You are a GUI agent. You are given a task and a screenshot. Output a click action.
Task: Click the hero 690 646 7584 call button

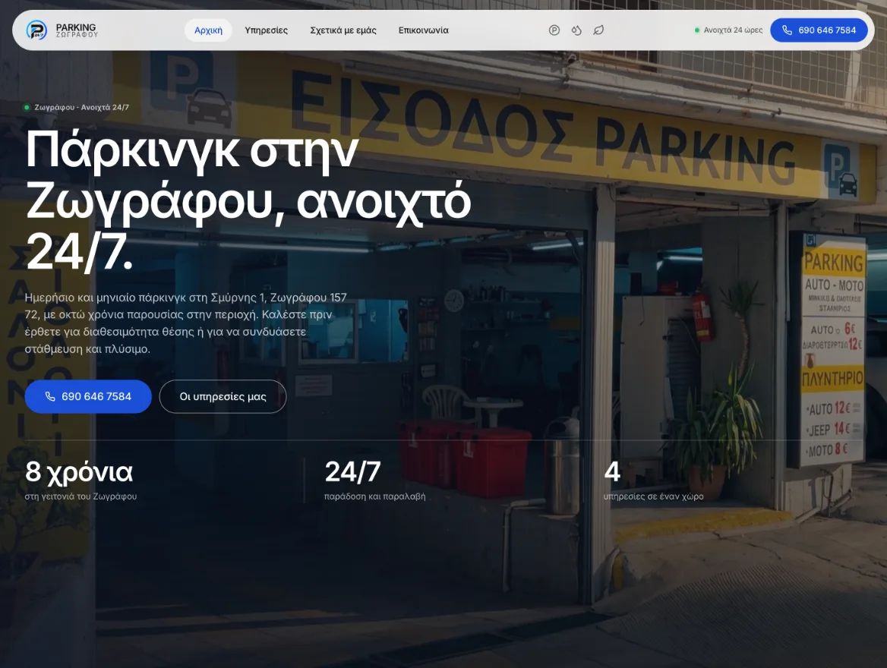coord(88,396)
